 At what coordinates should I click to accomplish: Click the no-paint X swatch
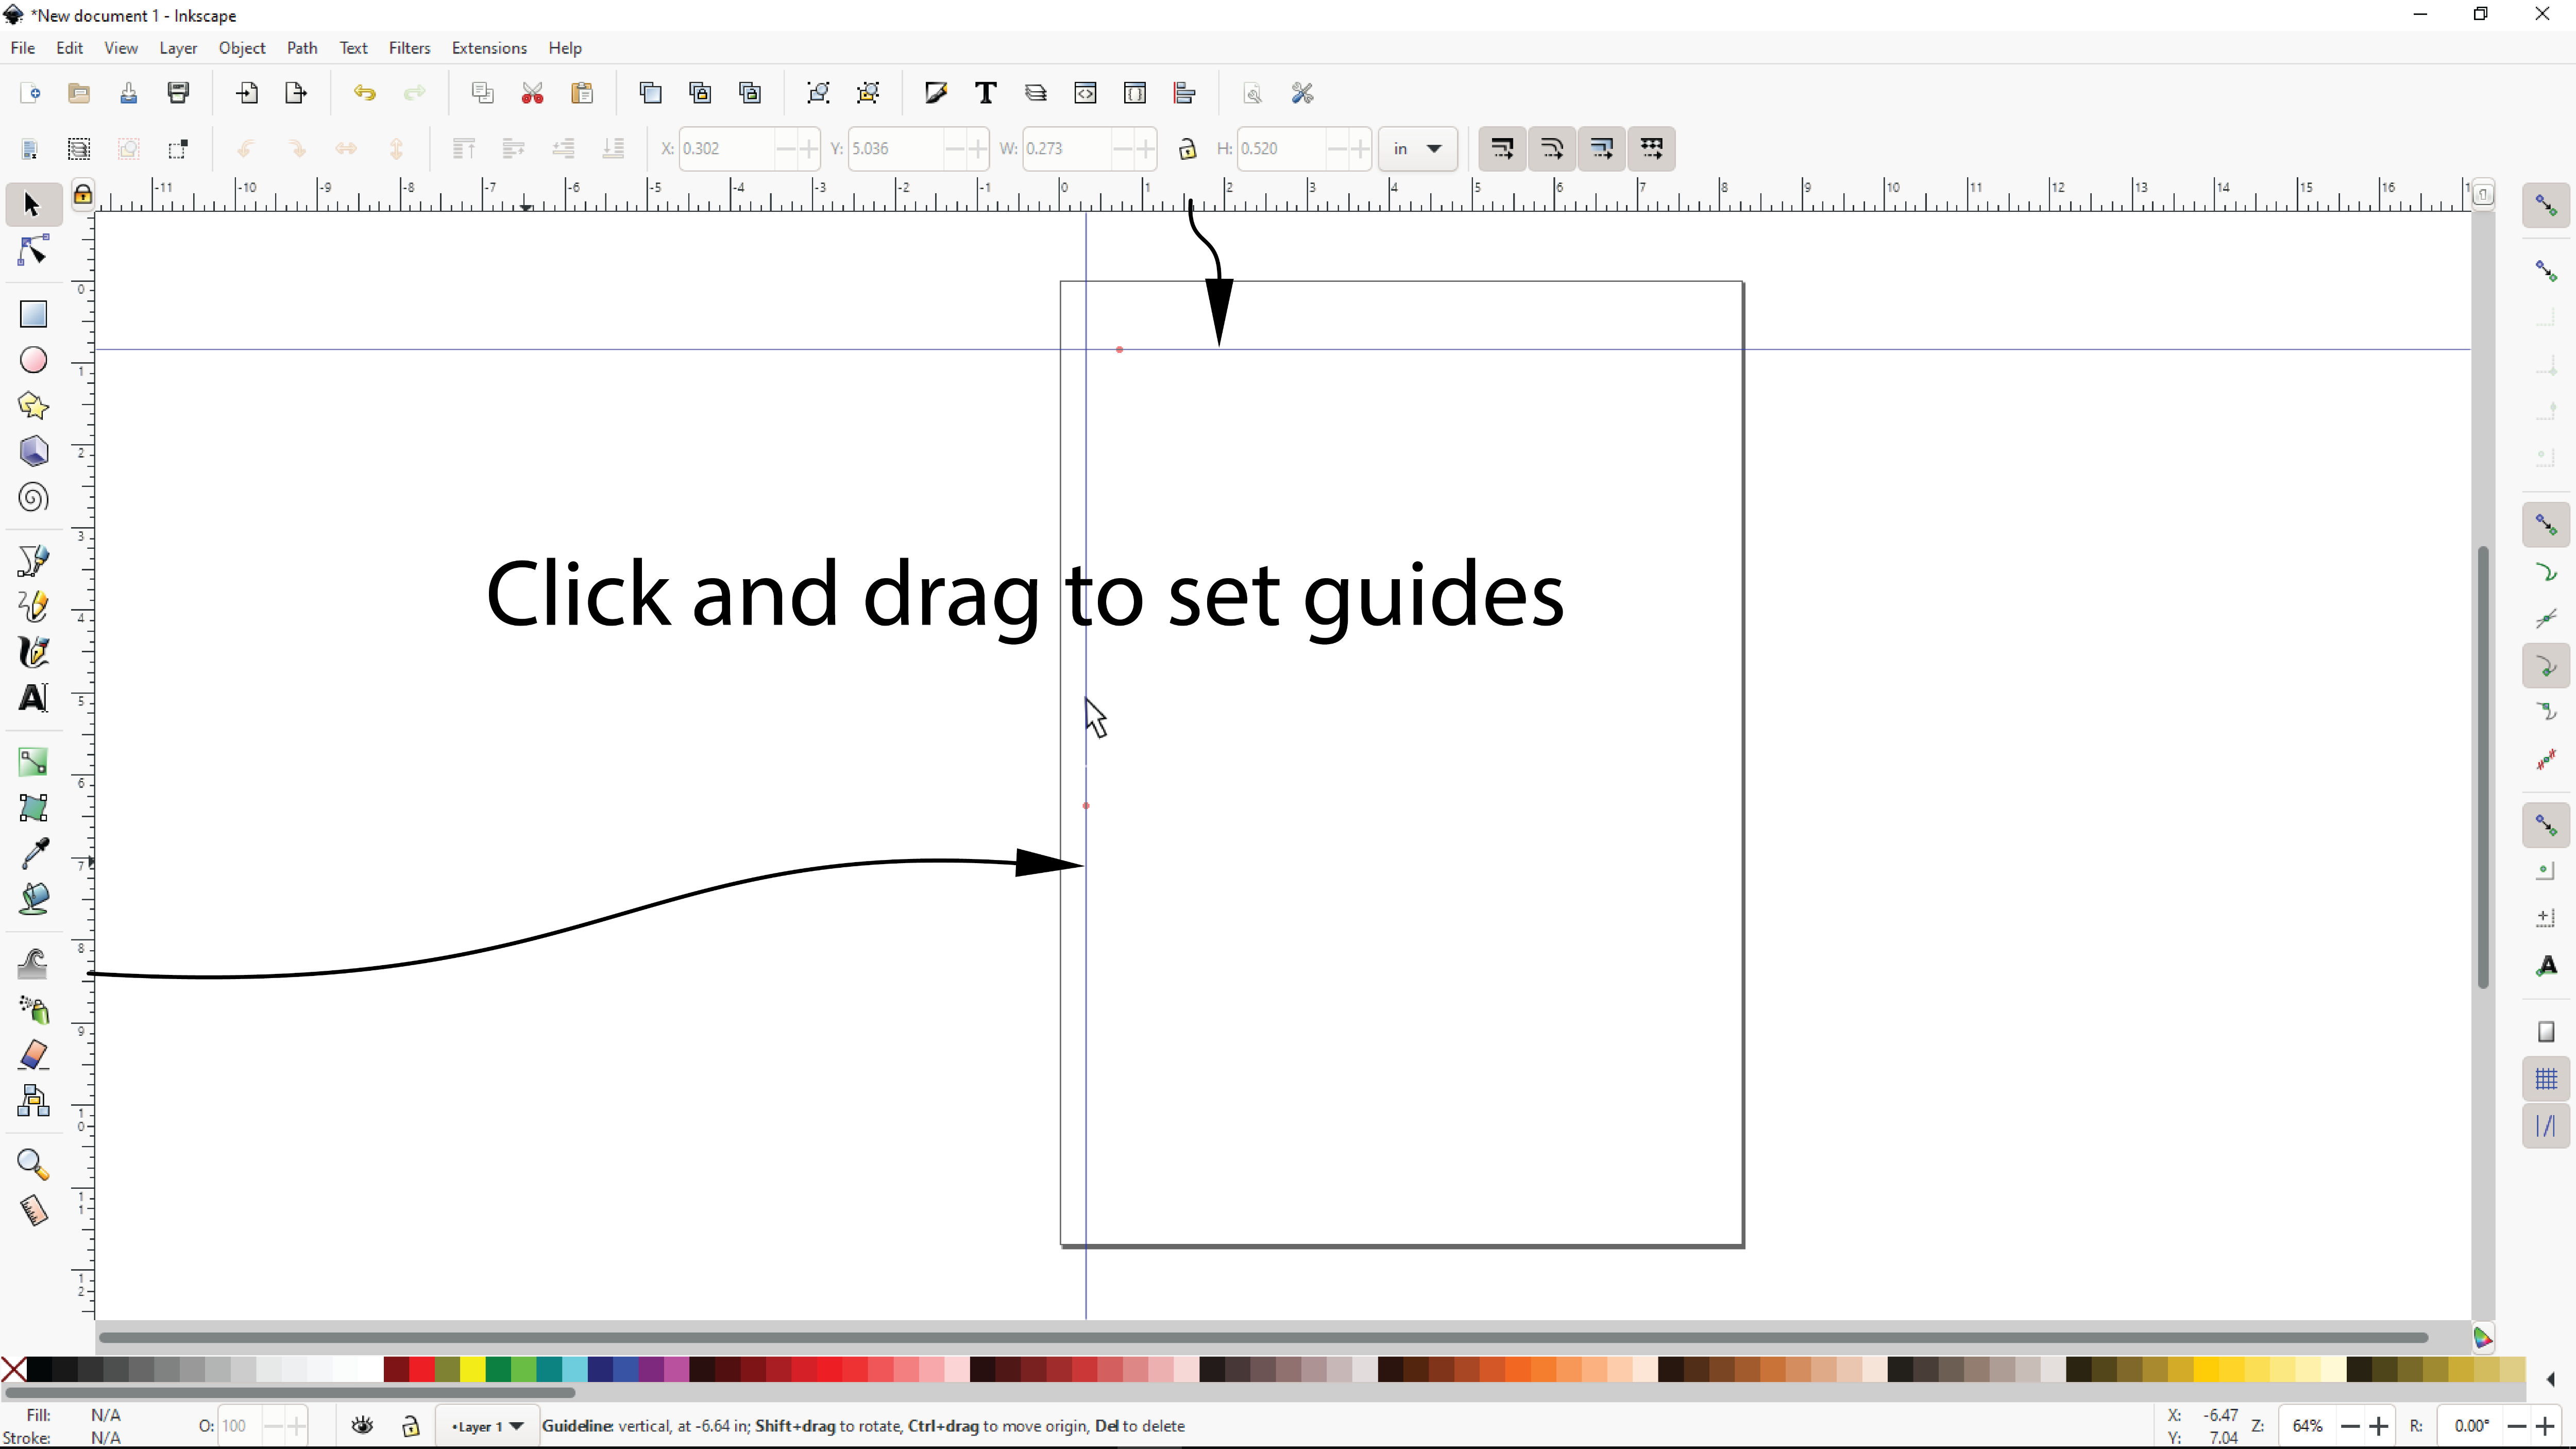[14, 1369]
